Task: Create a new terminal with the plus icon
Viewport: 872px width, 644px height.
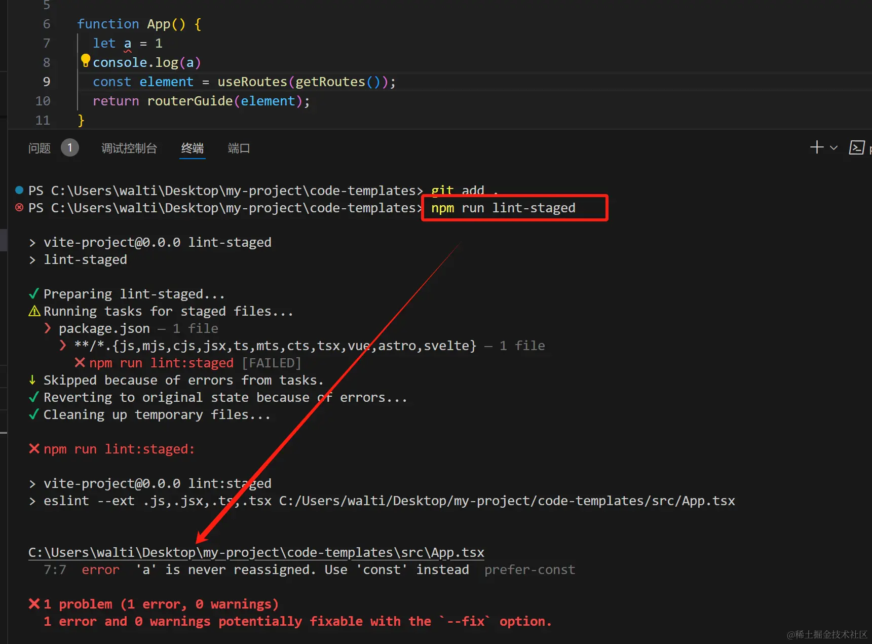Action: 817,147
